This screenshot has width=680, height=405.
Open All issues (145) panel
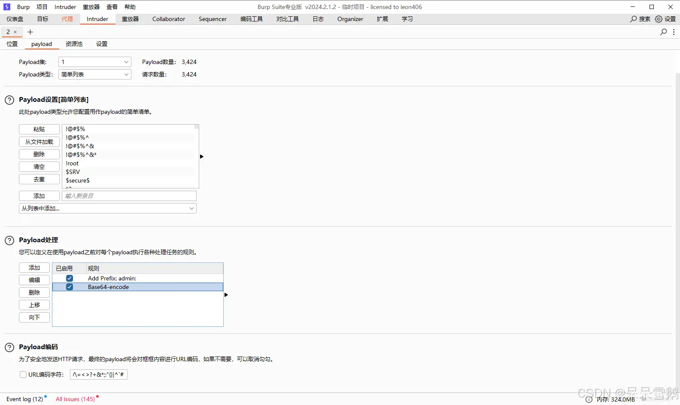(75, 399)
